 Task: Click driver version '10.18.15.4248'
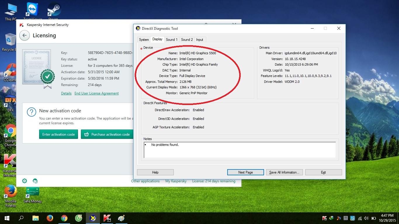pos(295,59)
